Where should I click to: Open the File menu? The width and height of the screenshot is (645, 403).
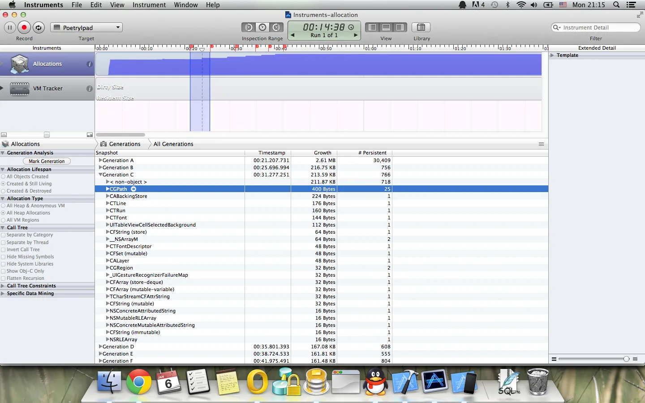coord(77,5)
